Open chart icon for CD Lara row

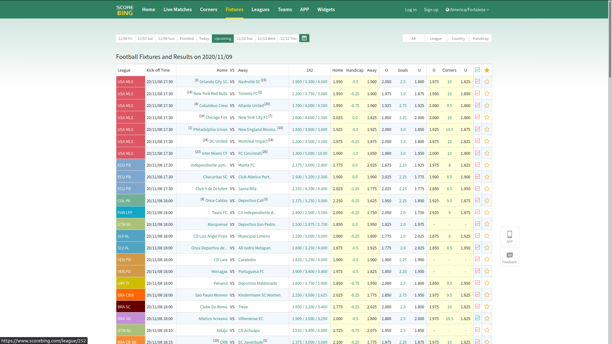coord(477,259)
